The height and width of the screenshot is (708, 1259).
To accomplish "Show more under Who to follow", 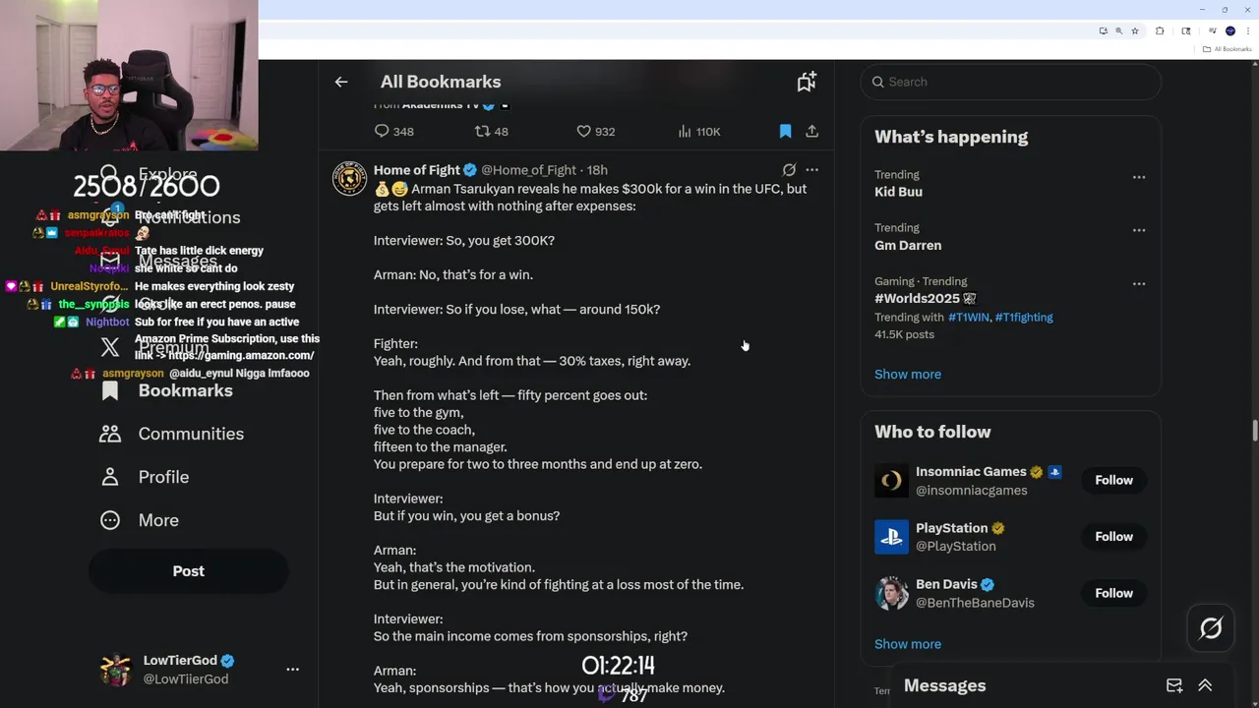I will (908, 644).
